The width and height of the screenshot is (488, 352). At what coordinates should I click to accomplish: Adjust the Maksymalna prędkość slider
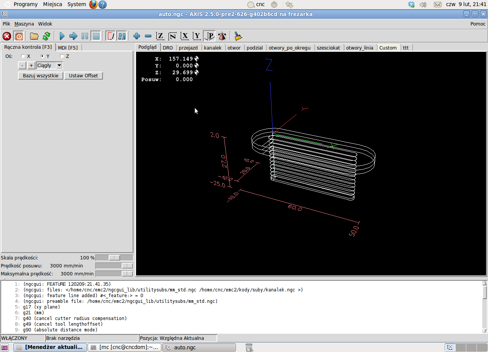(114, 274)
